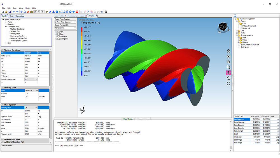This screenshot has height=158, width=280.
Task: Check the Sealing Line checkbox
Action: pos(59,39)
